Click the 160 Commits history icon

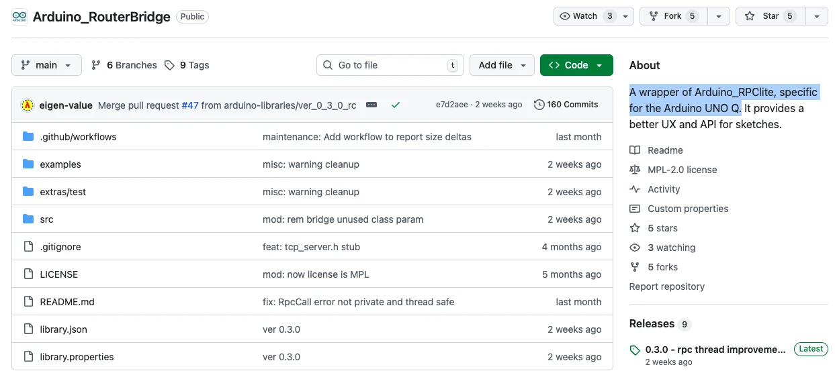click(x=539, y=105)
